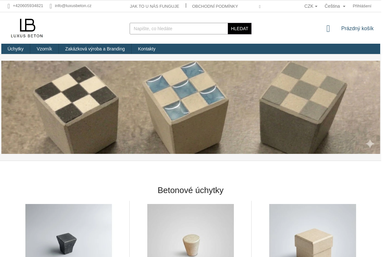Screen dimensions: 386x257
Task: Click the envelope icon beside info@luxusbeton.cz
Action: [x=51, y=6]
